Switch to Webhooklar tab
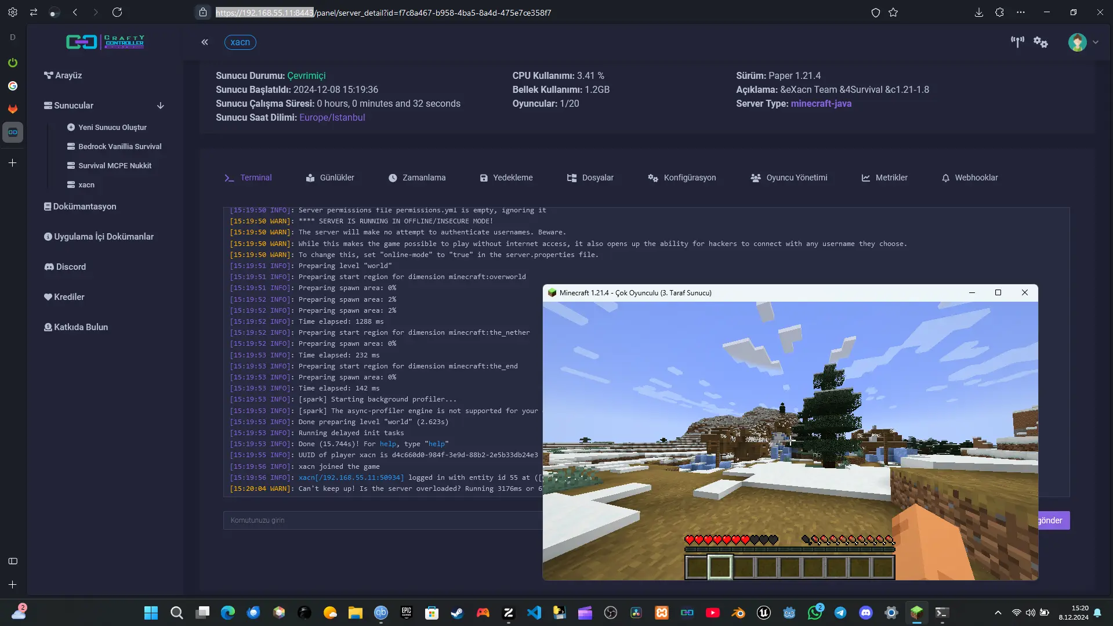Screen dimensions: 1113x626 [x=970, y=178]
